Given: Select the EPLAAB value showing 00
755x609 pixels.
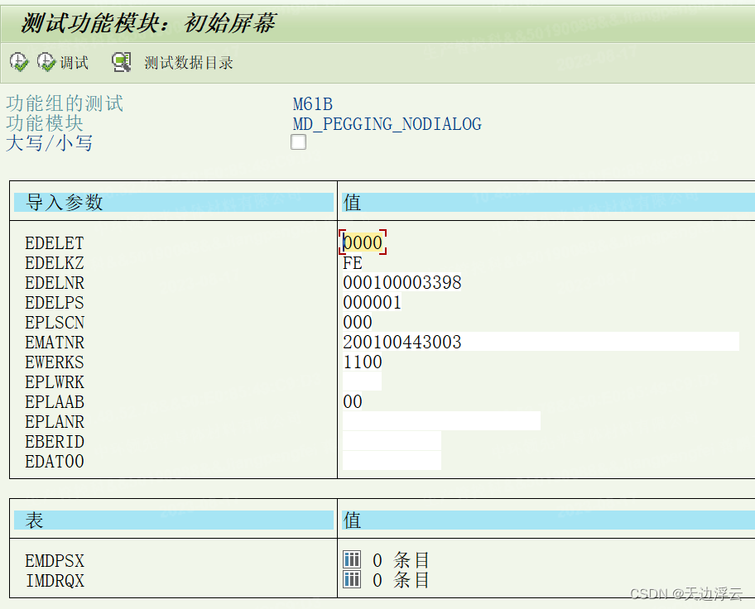Looking at the screenshot, I should pos(352,401).
